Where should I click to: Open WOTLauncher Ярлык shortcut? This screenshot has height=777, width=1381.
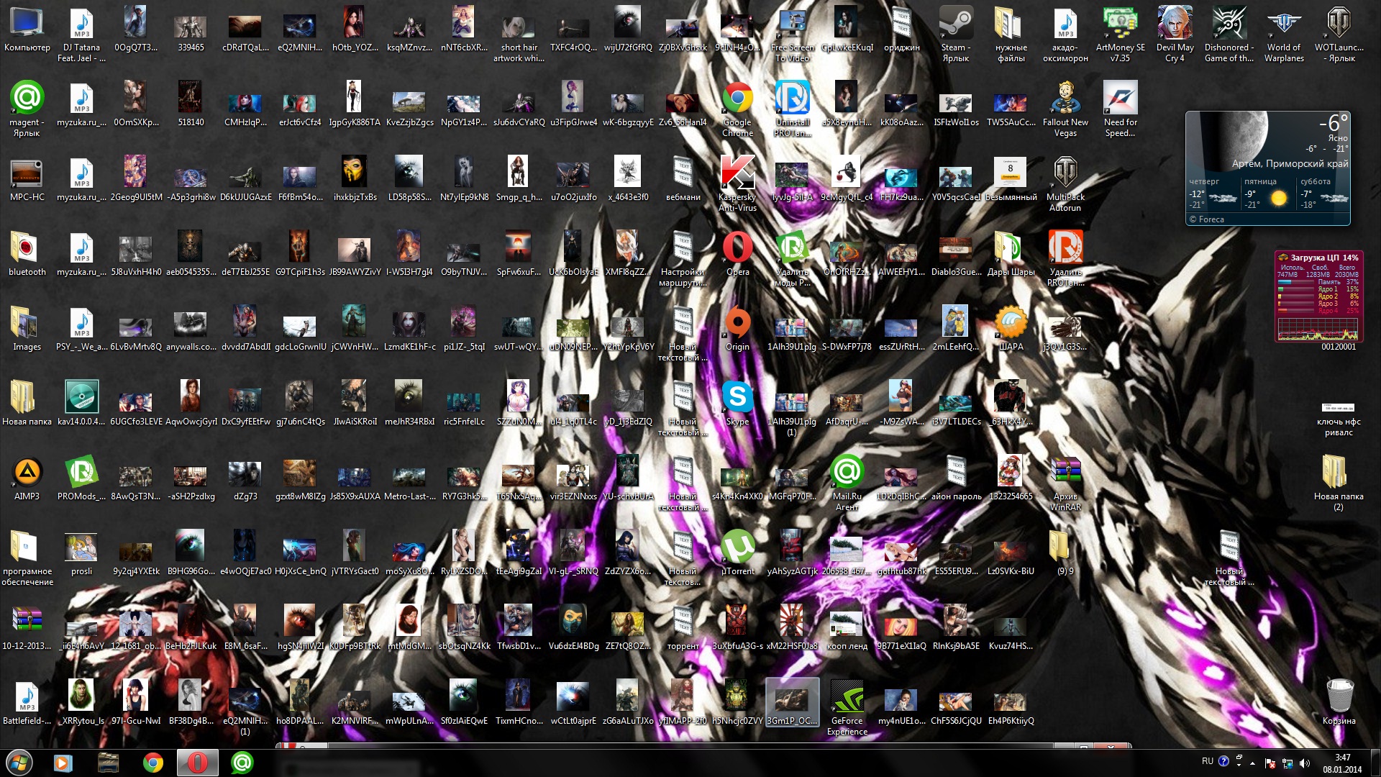coord(1339,35)
